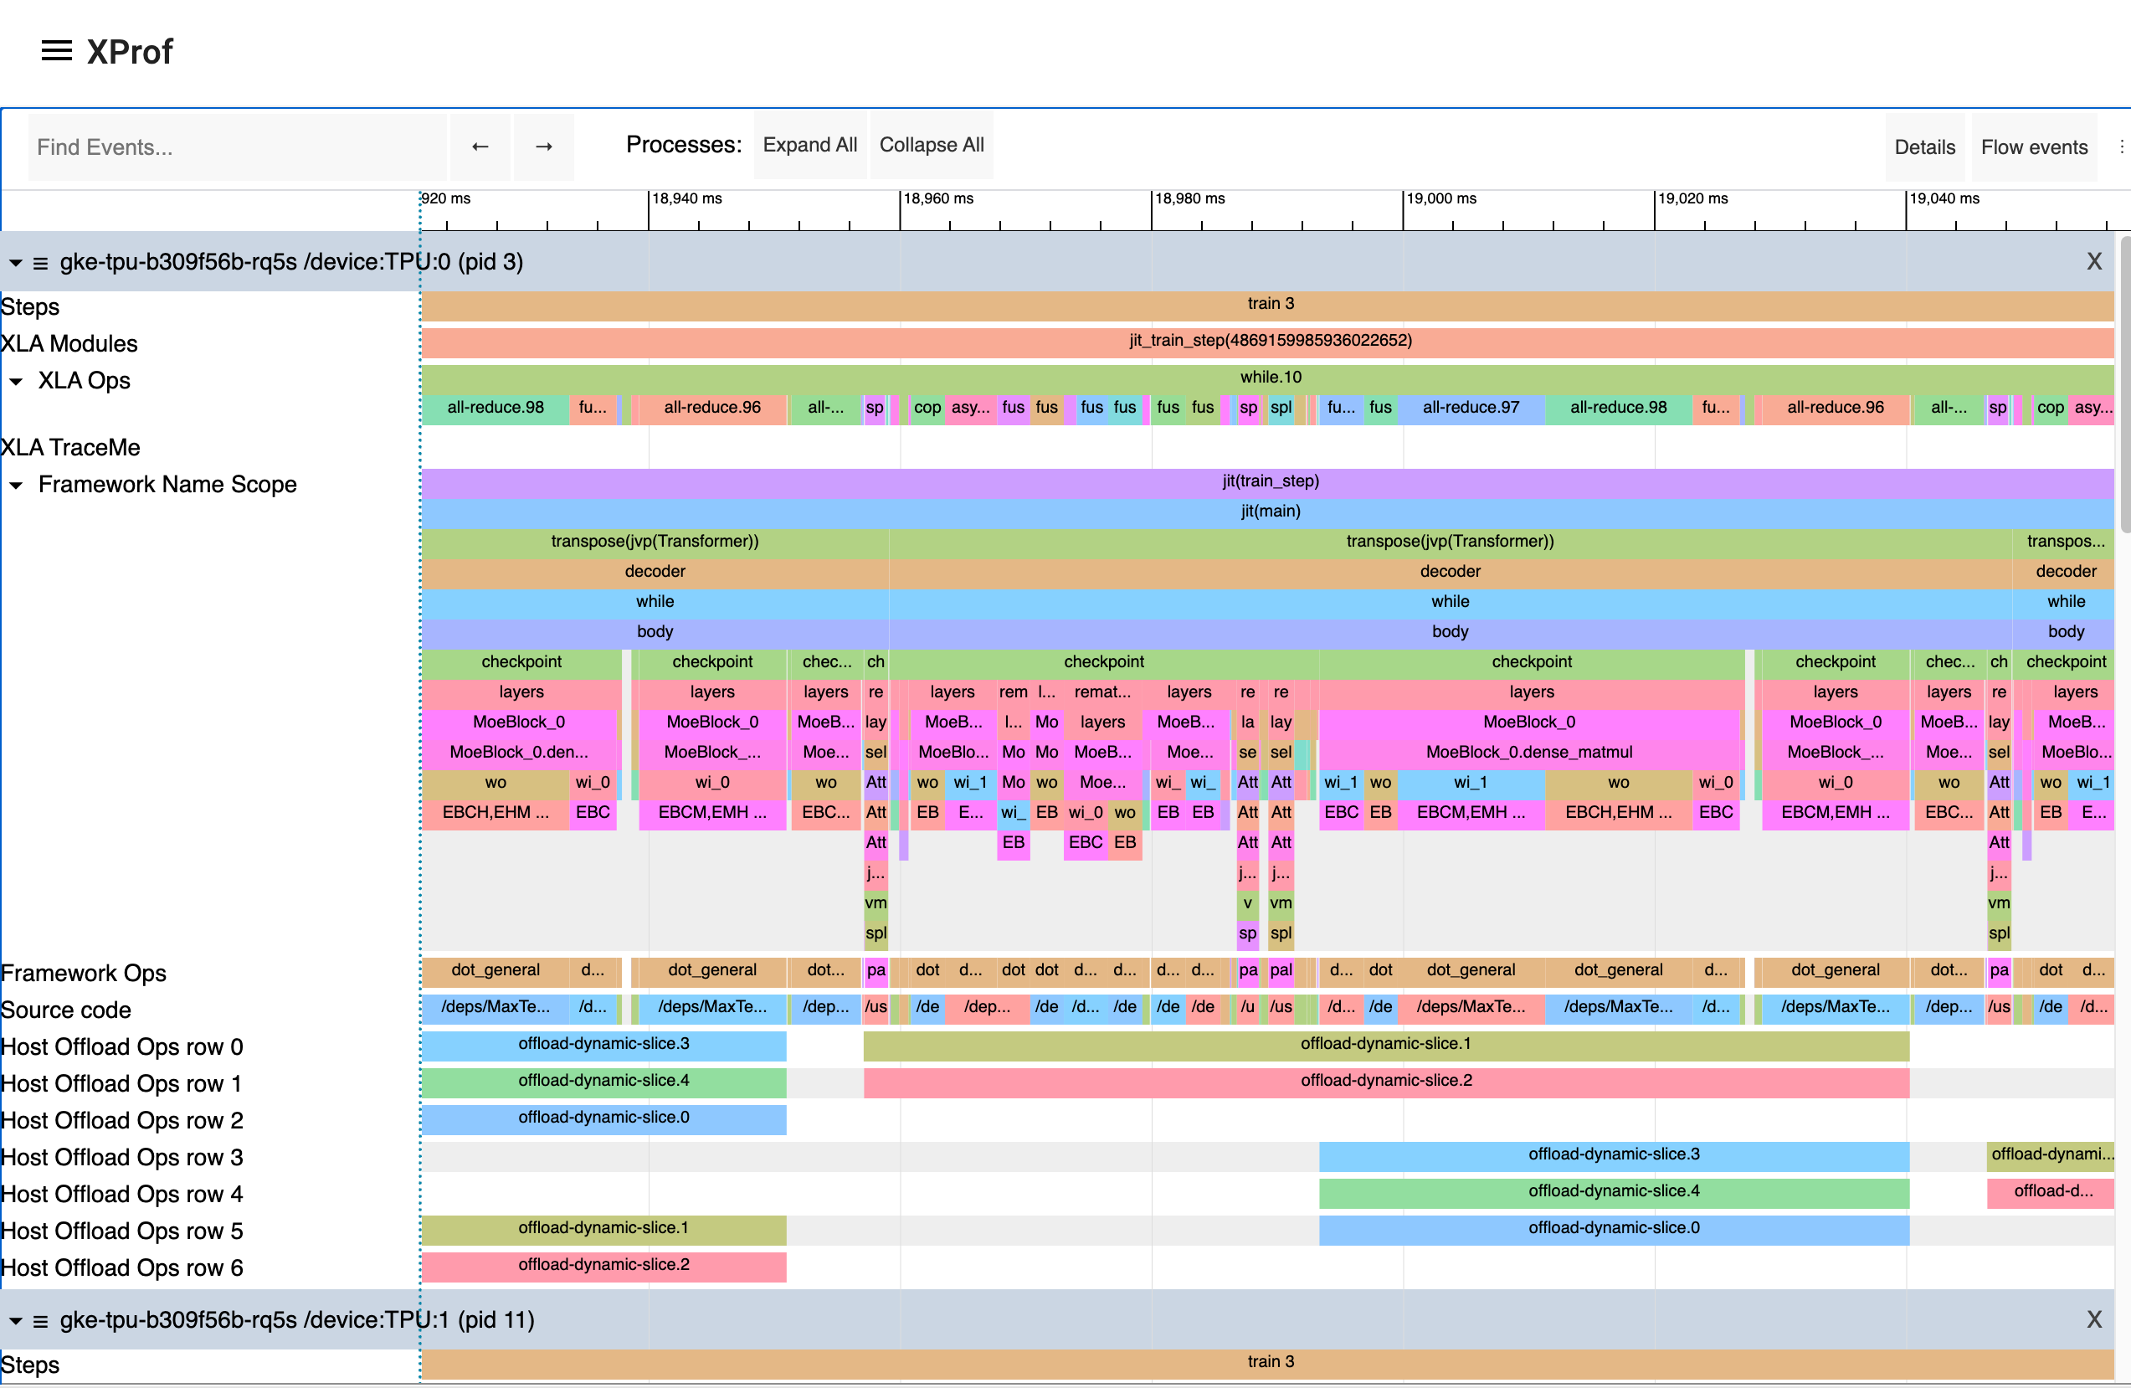This screenshot has height=1388, width=2131.
Task: Select the XLA Modules row label
Action: click(x=69, y=343)
